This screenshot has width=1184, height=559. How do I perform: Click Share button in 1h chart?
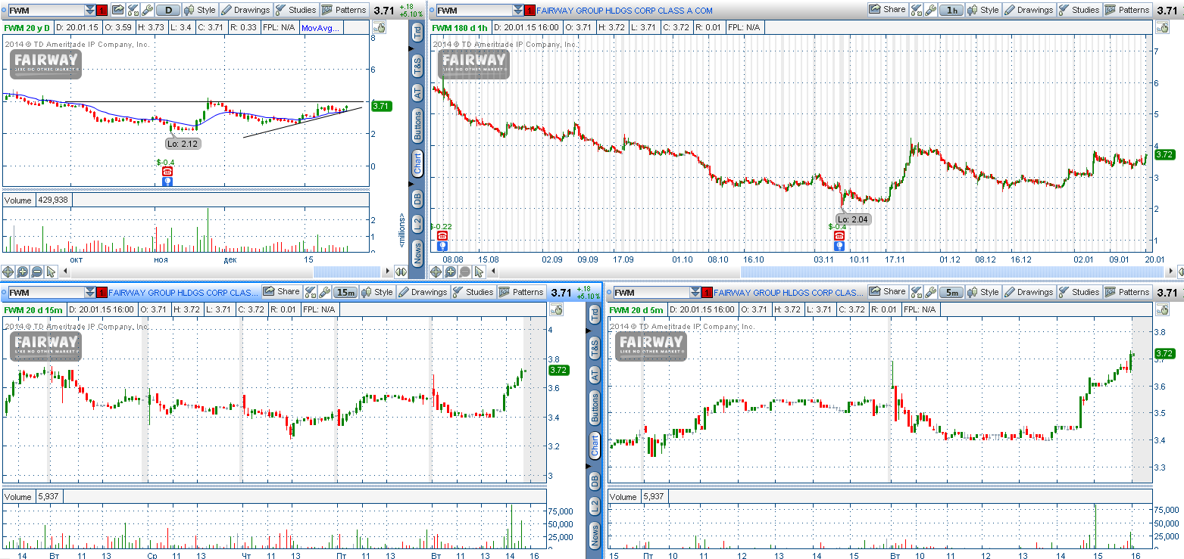(x=887, y=10)
